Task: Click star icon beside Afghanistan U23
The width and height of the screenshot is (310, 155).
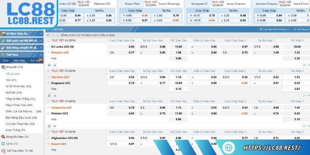Action: click(48, 138)
